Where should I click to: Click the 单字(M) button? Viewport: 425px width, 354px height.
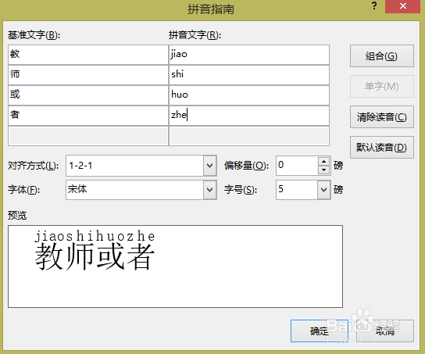pos(381,87)
